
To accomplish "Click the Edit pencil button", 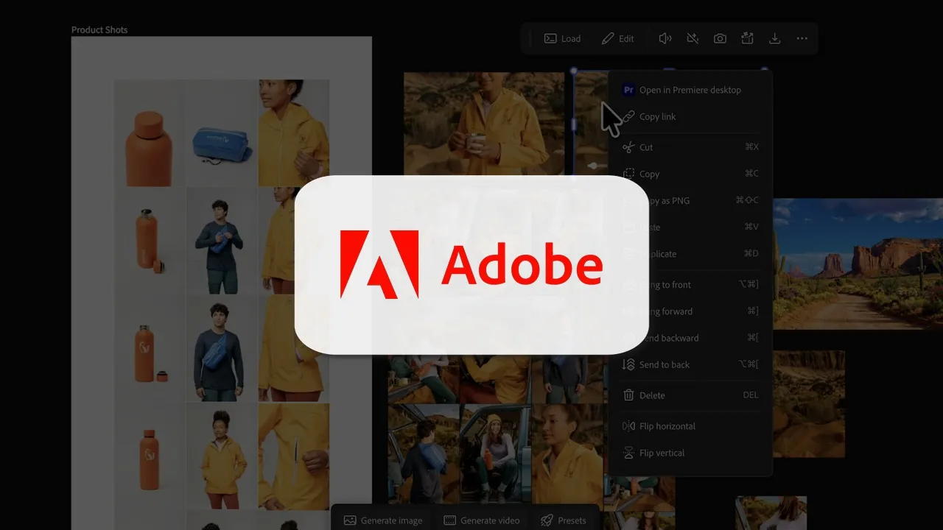I will pyautogui.click(x=617, y=38).
